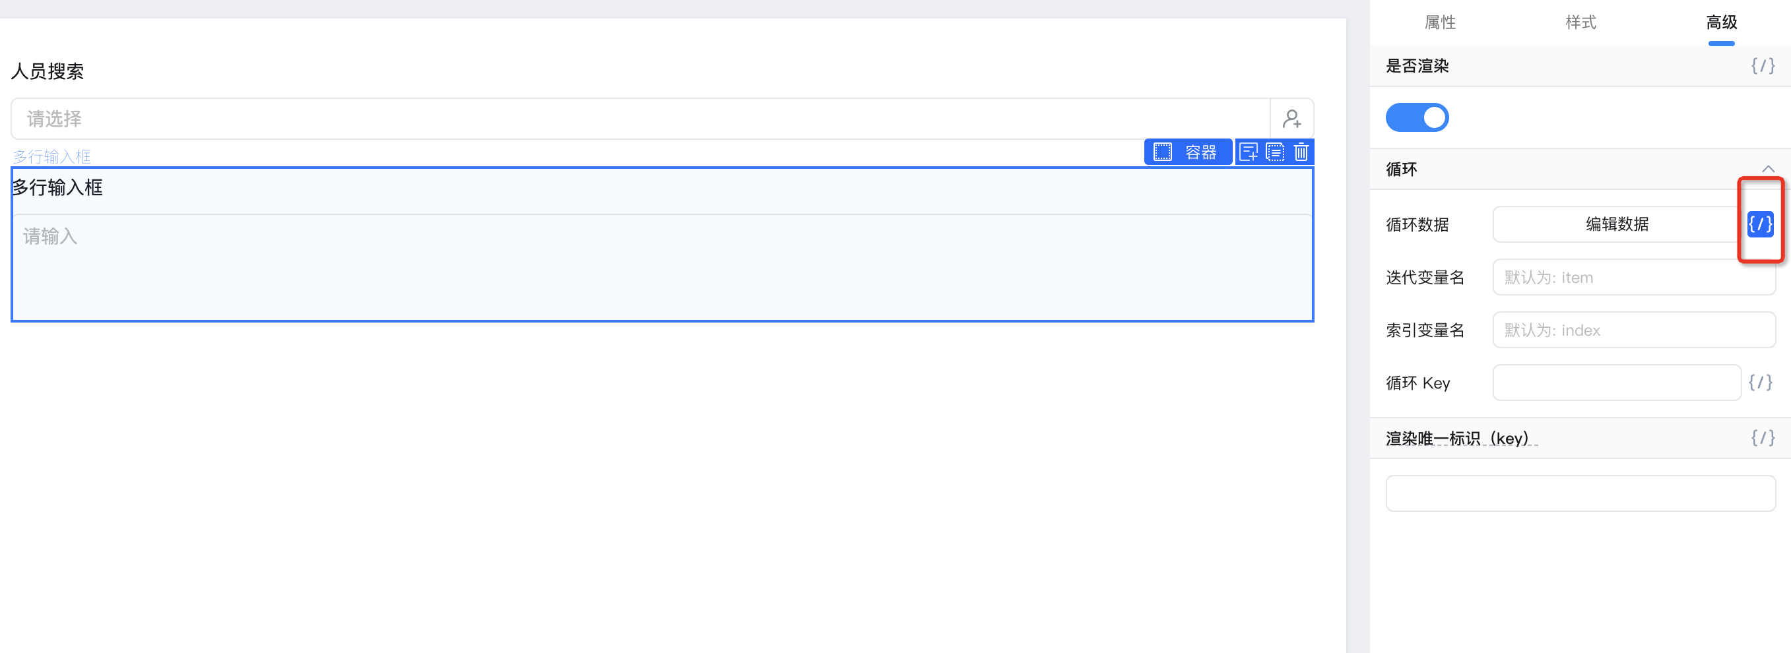Screen dimensions: 1791x653
Task: Click the add-with-plus icon in component toolbar
Action: point(1248,152)
